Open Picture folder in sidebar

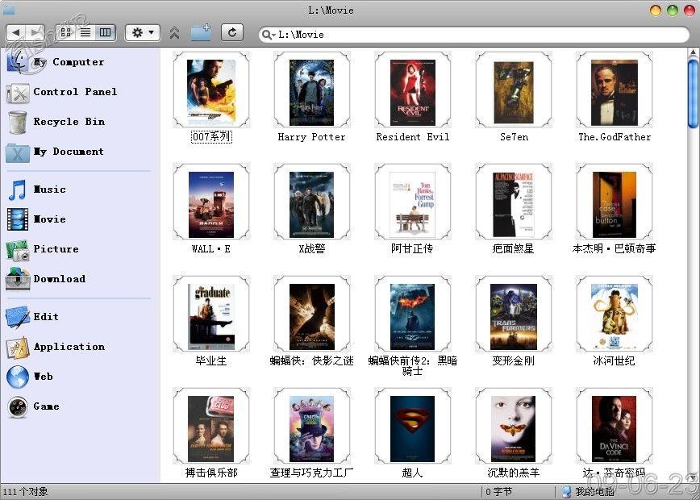[43, 249]
